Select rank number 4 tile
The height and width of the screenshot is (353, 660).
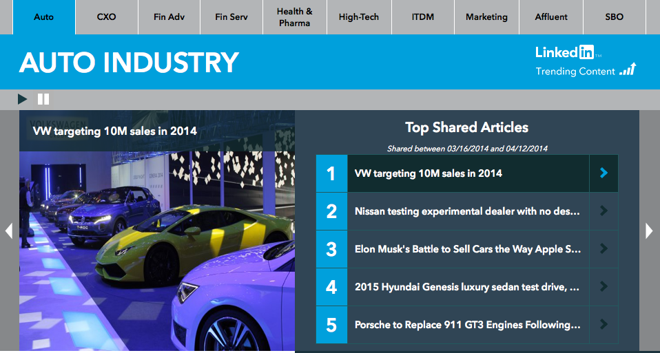click(x=331, y=287)
